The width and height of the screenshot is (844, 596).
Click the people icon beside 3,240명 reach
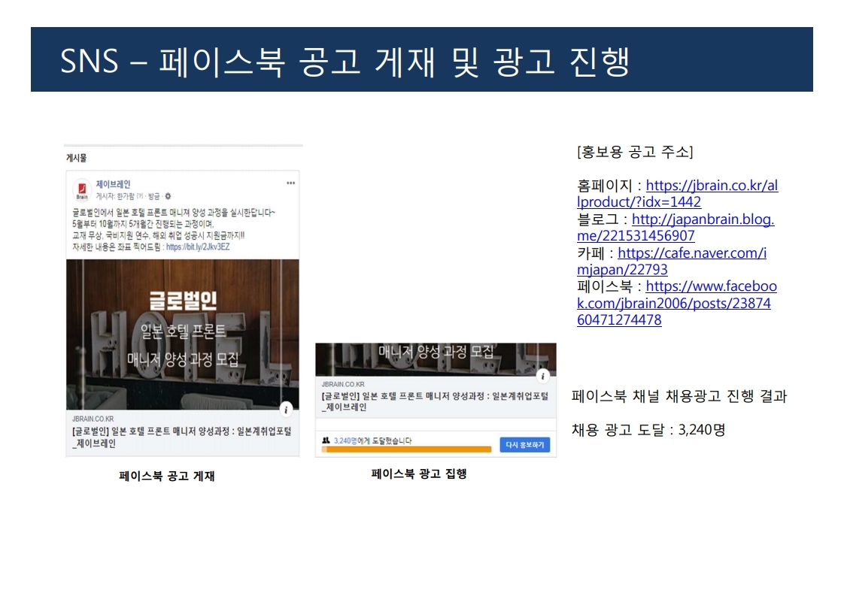pyautogui.click(x=326, y=440)
